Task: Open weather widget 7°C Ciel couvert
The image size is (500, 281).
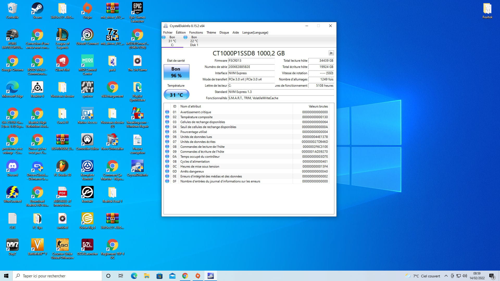Action: click(423, 276)
